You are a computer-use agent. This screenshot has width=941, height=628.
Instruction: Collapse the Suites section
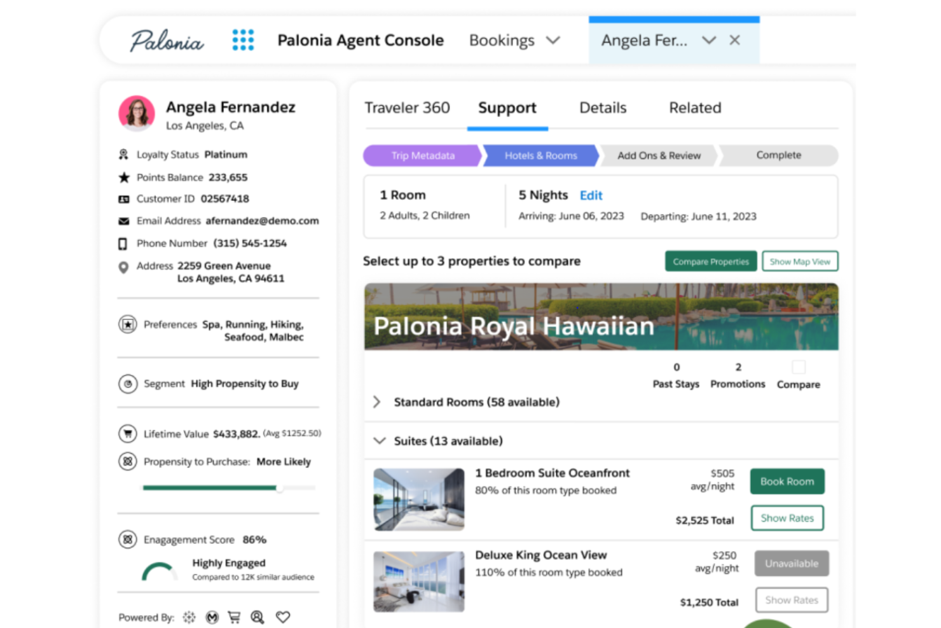380,440
